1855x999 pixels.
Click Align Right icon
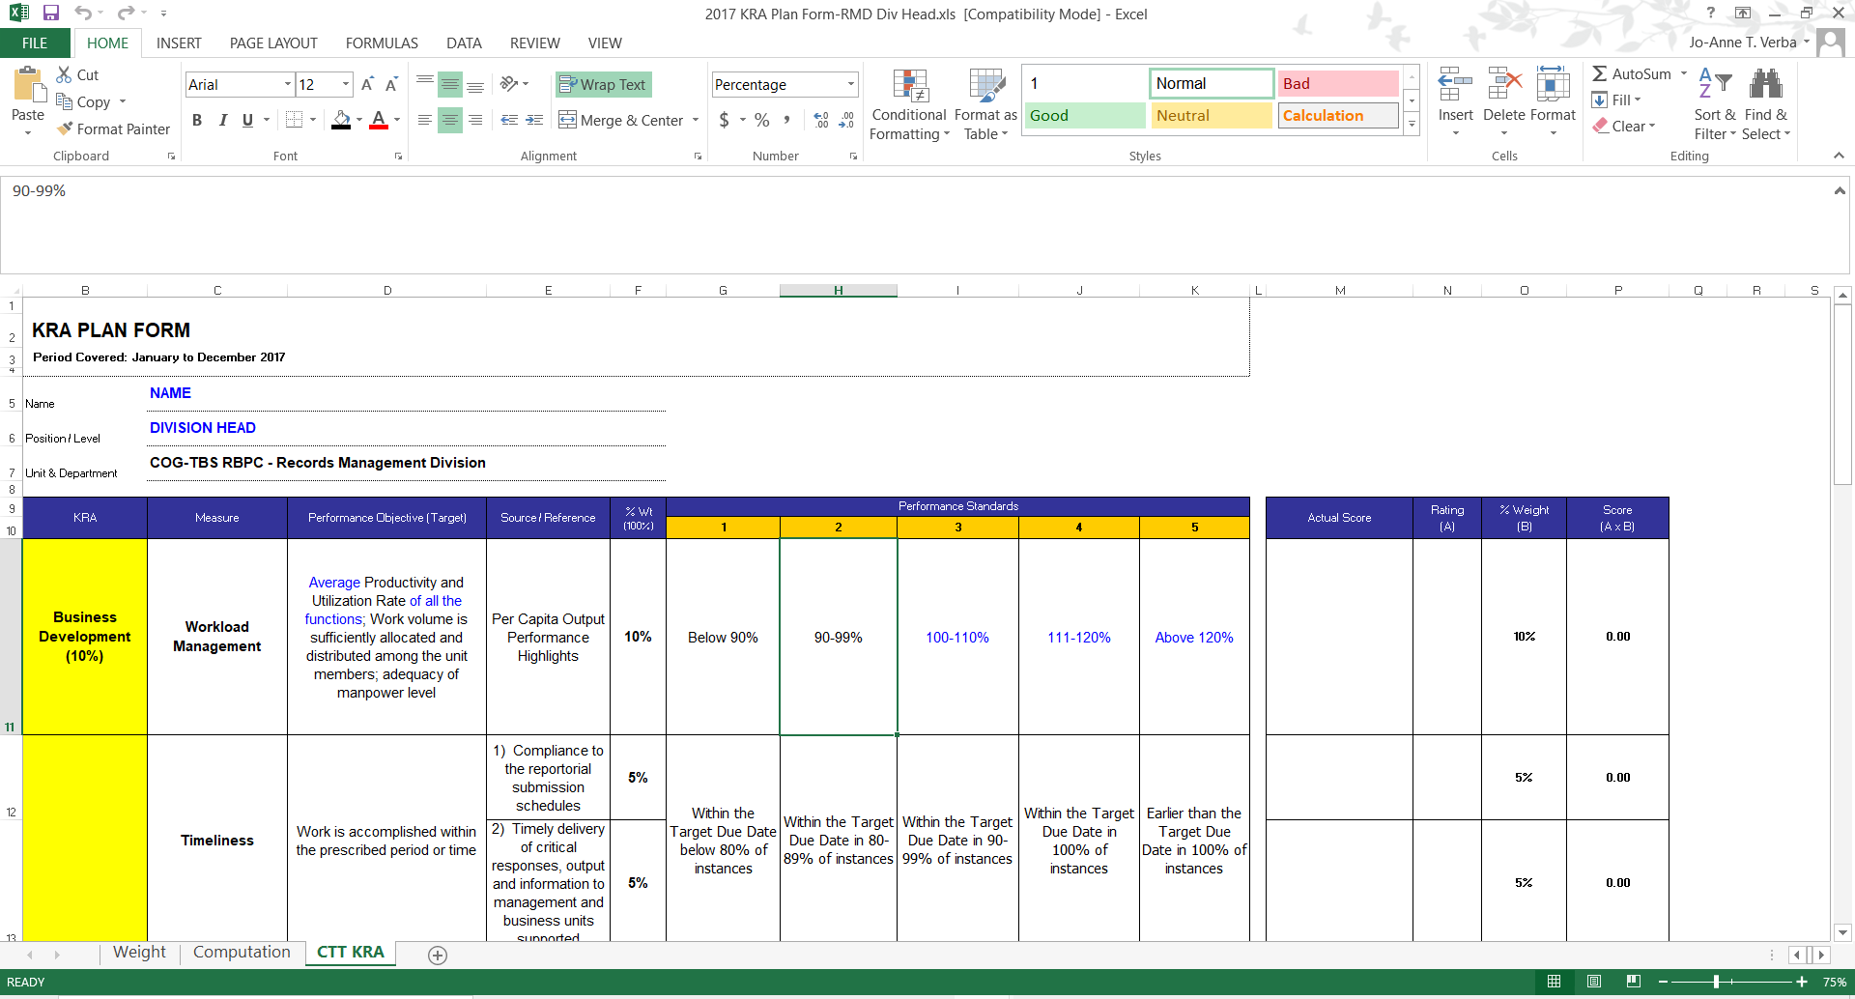475,120
